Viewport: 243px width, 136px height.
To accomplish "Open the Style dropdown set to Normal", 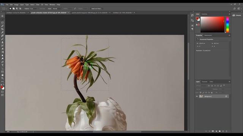I will (57, 9).
